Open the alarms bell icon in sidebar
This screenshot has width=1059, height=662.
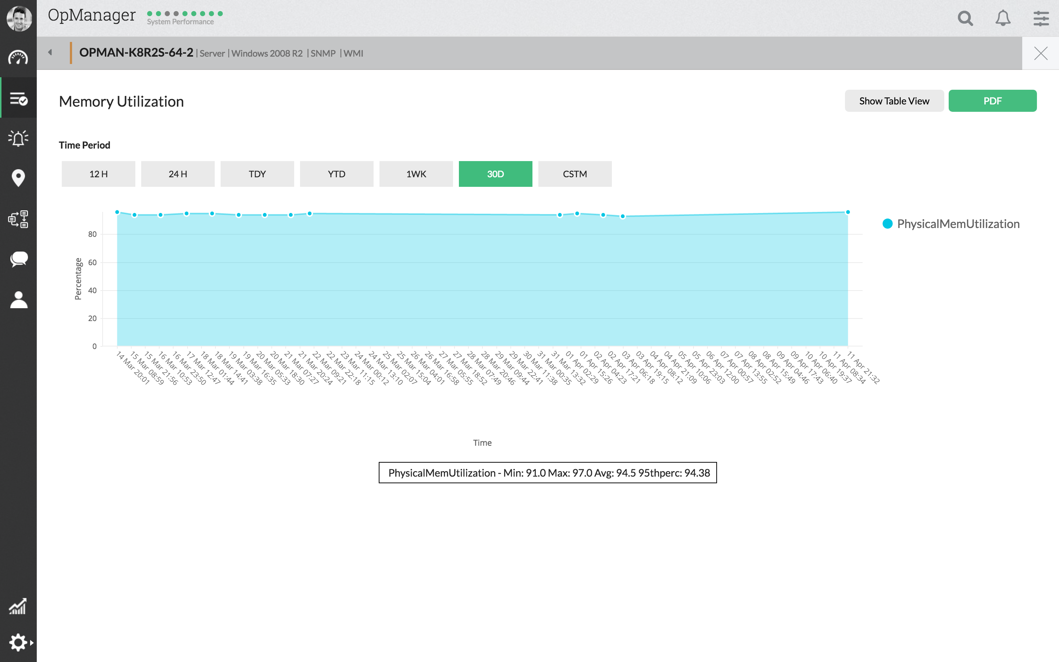[x=18, y=138]
